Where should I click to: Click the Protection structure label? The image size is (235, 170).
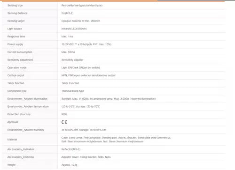[19, 114]
